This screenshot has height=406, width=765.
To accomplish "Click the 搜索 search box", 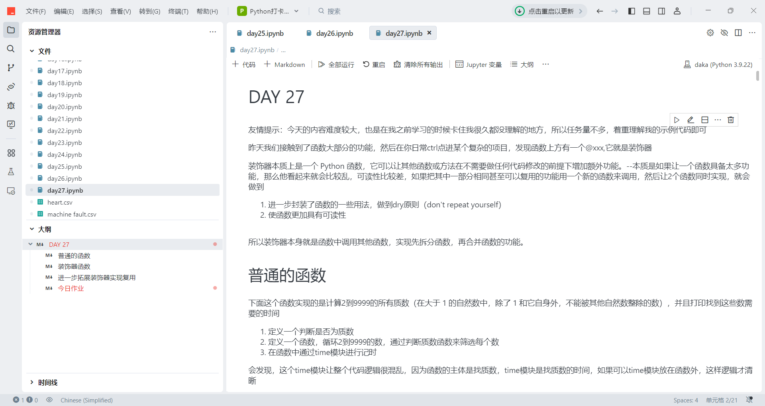I will click(334, 11).
